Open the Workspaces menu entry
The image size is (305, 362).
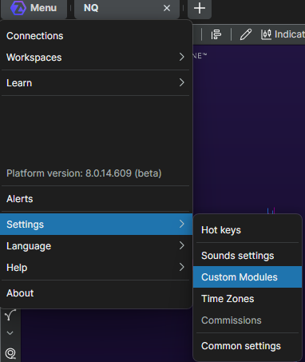click(96, 58)
